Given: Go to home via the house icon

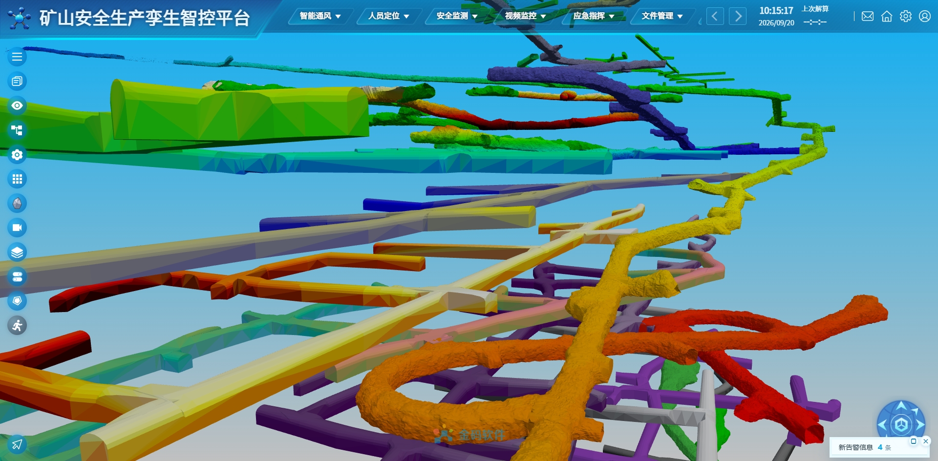Looking at the screenshot, I should tap(887, 16).
